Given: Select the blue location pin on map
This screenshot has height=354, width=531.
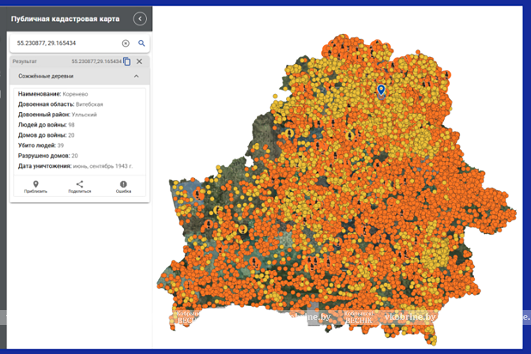Looking at the screenshot, I should click(x=381, y=90).
